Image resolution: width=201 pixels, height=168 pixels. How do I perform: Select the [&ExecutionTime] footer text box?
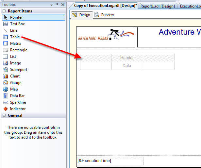point(110,161)
